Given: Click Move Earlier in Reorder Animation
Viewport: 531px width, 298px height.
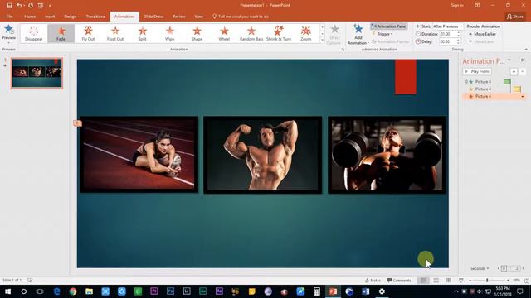Looking at the screenshot, I should [x=482, y=34].
